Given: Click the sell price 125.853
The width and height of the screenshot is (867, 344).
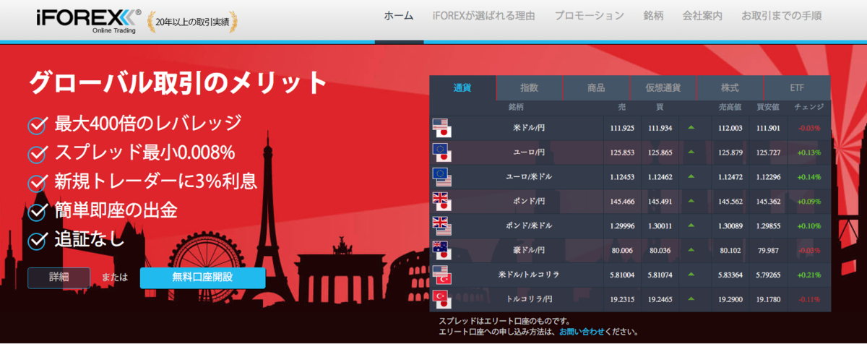Looking at the screenshot, I should click(622, 152).
